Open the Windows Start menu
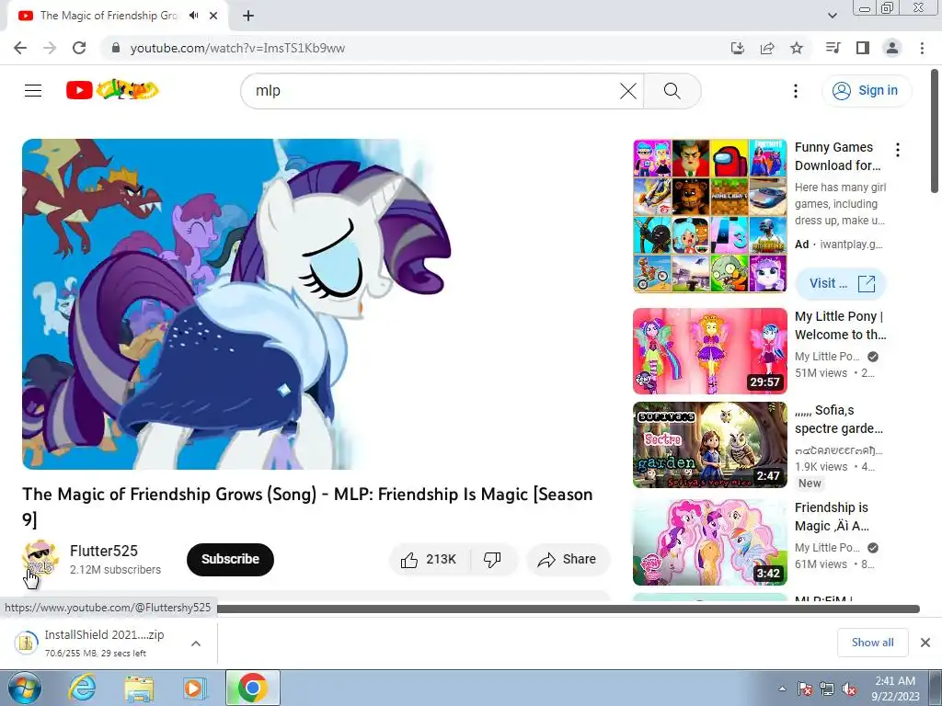942x706 pixels. (x=25, y=688)
